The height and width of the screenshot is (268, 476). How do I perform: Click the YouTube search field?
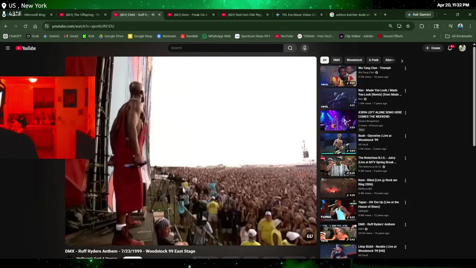coord(226,48)
